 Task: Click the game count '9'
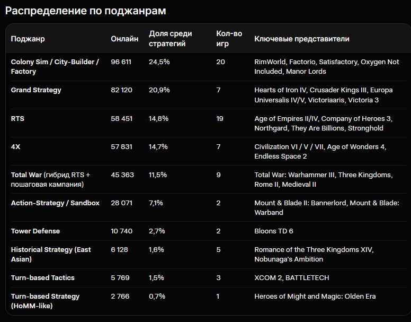[x=218, y=175]
